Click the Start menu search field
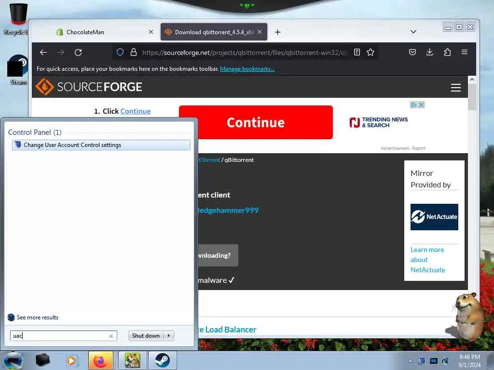Image resolution: width=494 pixels, height=370 pixels. 63,336
